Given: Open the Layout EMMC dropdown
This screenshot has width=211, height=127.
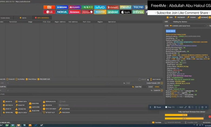Looking at the screenshot, I should [158, 87].
